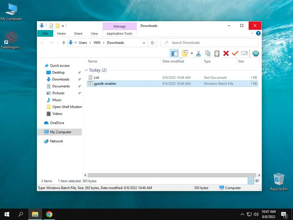This screenshot has width=293, height=220.
Task: Go up one folder level arrow
Action: pyautogui.click(x=64, y=43)
